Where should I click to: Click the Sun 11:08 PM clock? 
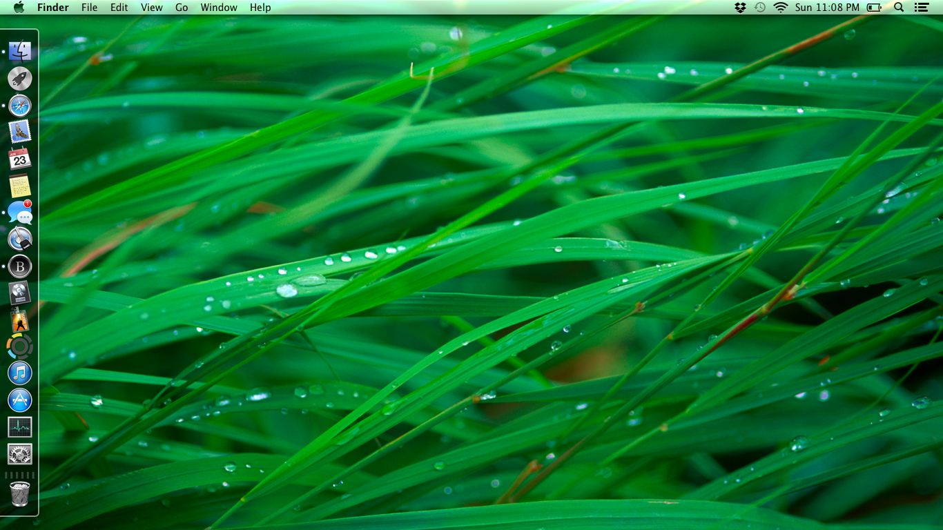point(827,8)
